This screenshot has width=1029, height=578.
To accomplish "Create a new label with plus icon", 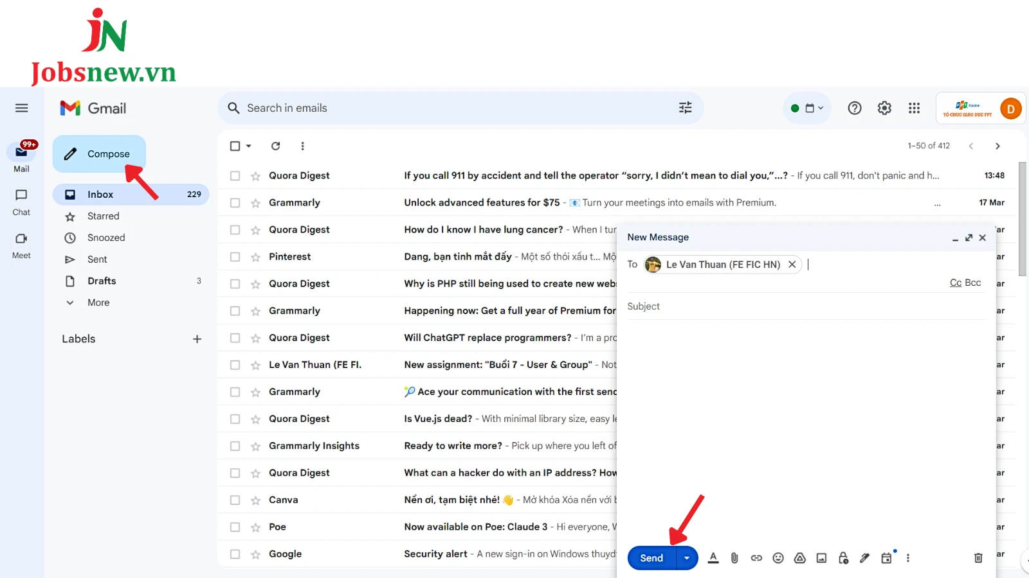I will [x=197, y=339].
